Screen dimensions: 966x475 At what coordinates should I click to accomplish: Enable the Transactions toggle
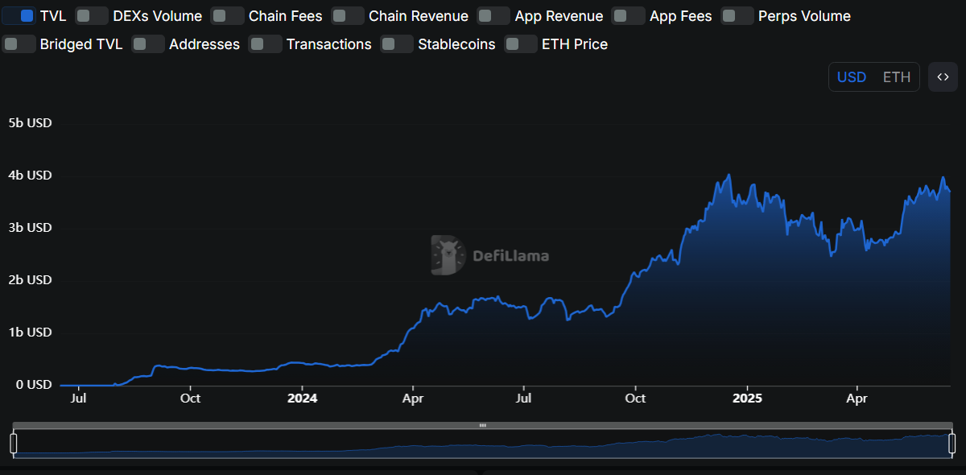pyautogui.click(x=266, y=44)
